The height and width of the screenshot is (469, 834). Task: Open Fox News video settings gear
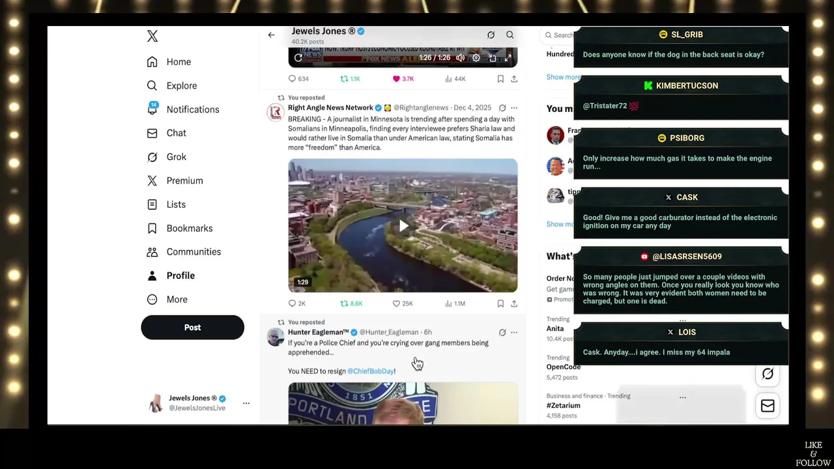[476, 58]
